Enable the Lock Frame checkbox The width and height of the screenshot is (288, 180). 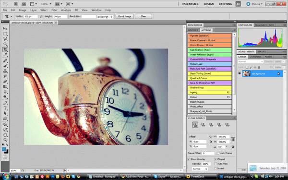point(218,153)
